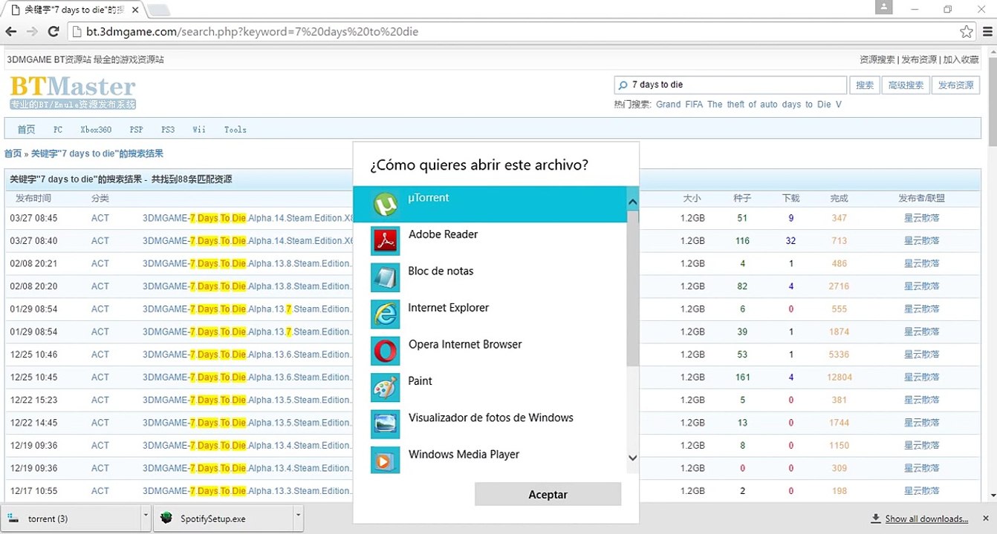Pick the Bloc de notas icon

click(x=385, y=277)
